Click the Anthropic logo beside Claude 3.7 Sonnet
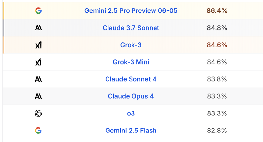263x142 pixels. pos(38,28)
